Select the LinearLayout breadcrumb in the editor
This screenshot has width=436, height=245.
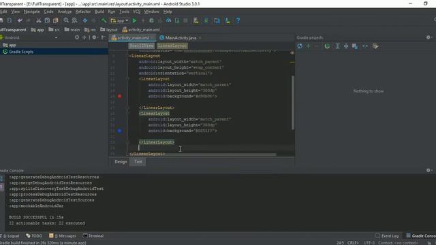172,46
